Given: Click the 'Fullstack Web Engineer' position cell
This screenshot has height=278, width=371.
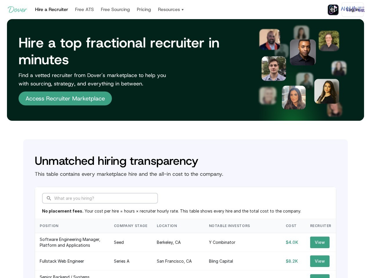Looking at the screenshot, I should (62, 261).
